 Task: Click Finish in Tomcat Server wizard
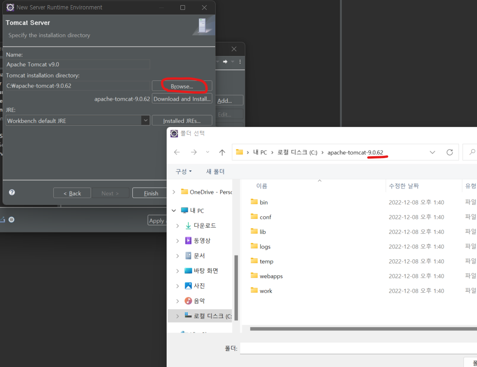tap(151, 193)
